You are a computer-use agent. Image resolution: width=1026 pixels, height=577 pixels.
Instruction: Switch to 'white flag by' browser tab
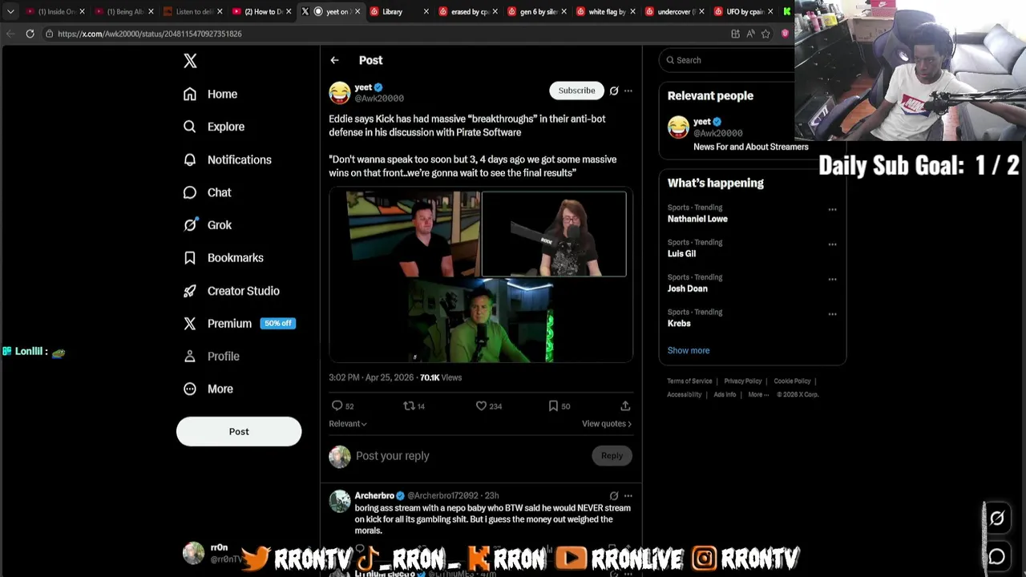point(608,11)
